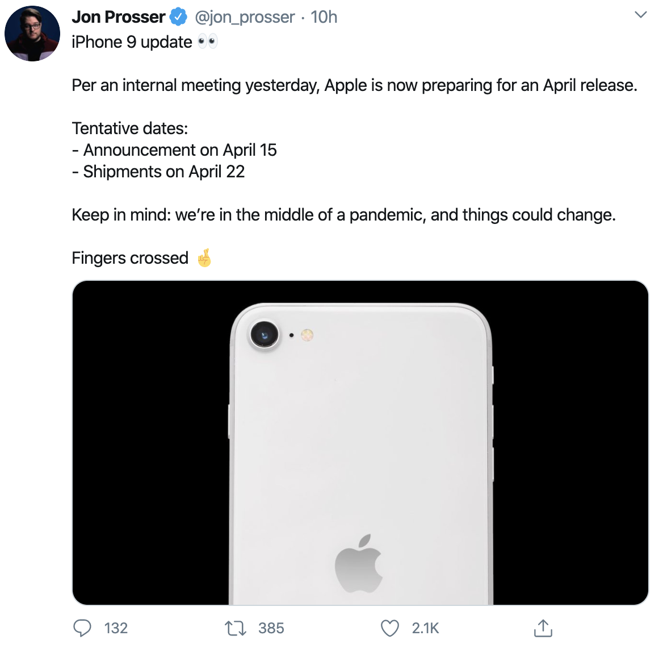Image resolution: width=663 pixels, height=648 pixels.
Task: Click the 385 retweets count
Action: (x=271, y=628)
